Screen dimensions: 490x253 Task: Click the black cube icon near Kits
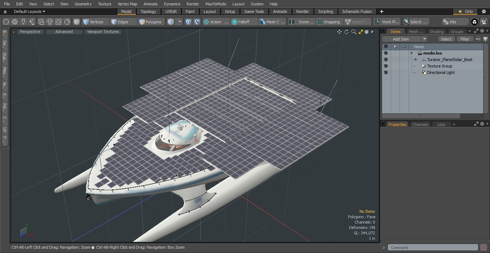(x=475, y=22)
